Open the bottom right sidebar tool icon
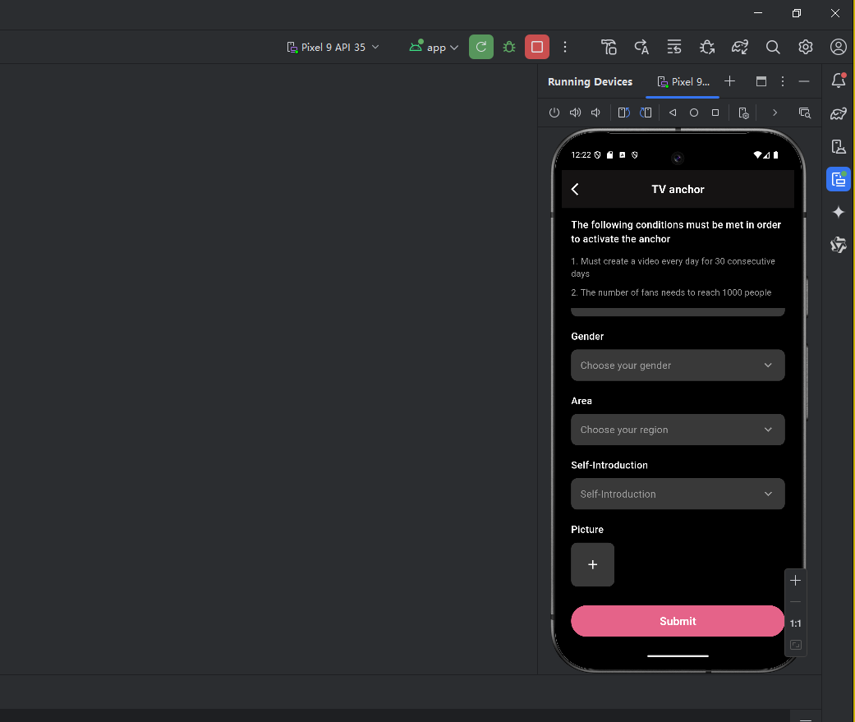The height and width of the screenshot is (722, 855). point(838,244)
